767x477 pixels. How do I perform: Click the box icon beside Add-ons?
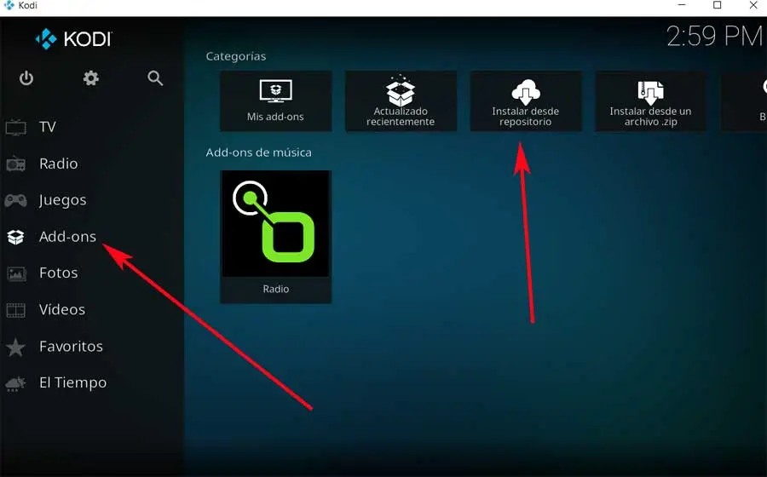(15, 237)
